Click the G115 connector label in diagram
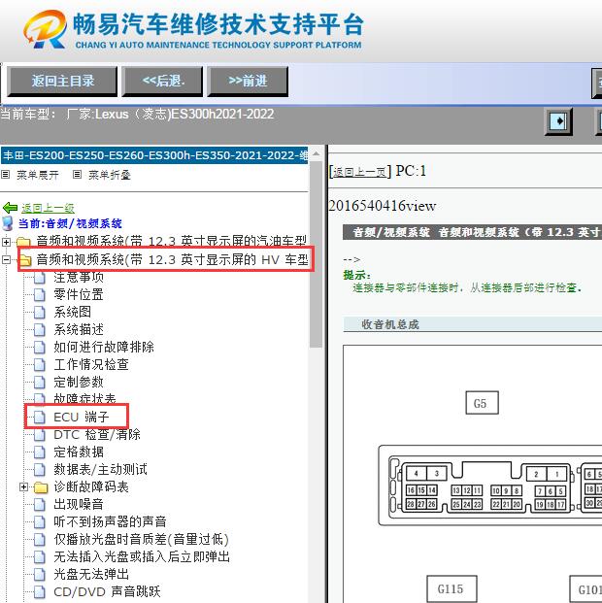This screenshot has width=602, height=603. coord(451,588)
